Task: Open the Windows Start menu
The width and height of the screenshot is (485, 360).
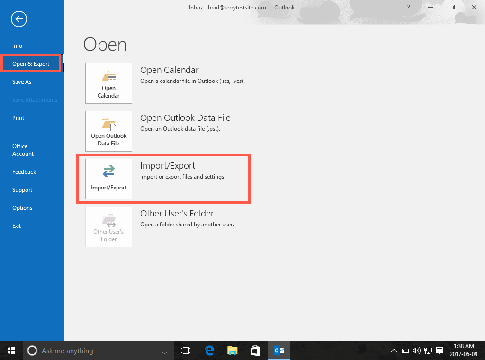Action: click(11, 351)
